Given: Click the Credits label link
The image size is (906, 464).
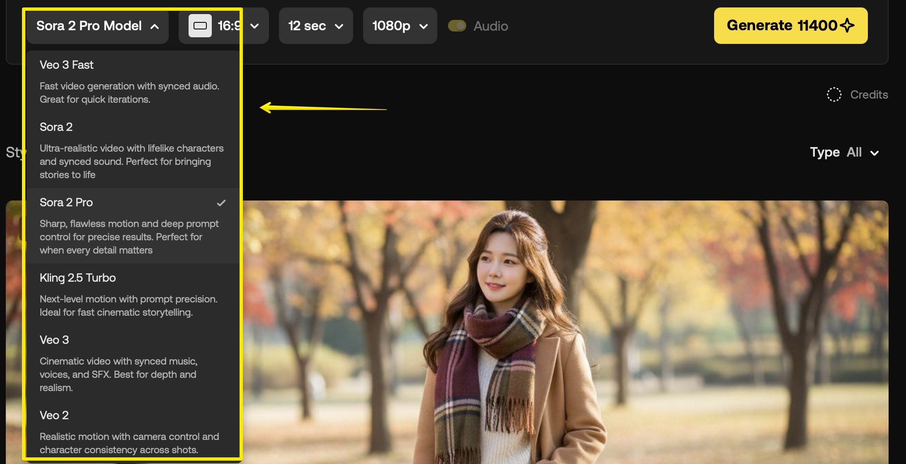Looking at the screenshot, I should click(x=869, y=94).
